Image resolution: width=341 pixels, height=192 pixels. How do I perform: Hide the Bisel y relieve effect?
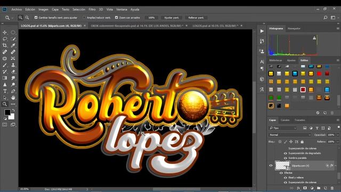pyautogui.click(x=286, y=178)
